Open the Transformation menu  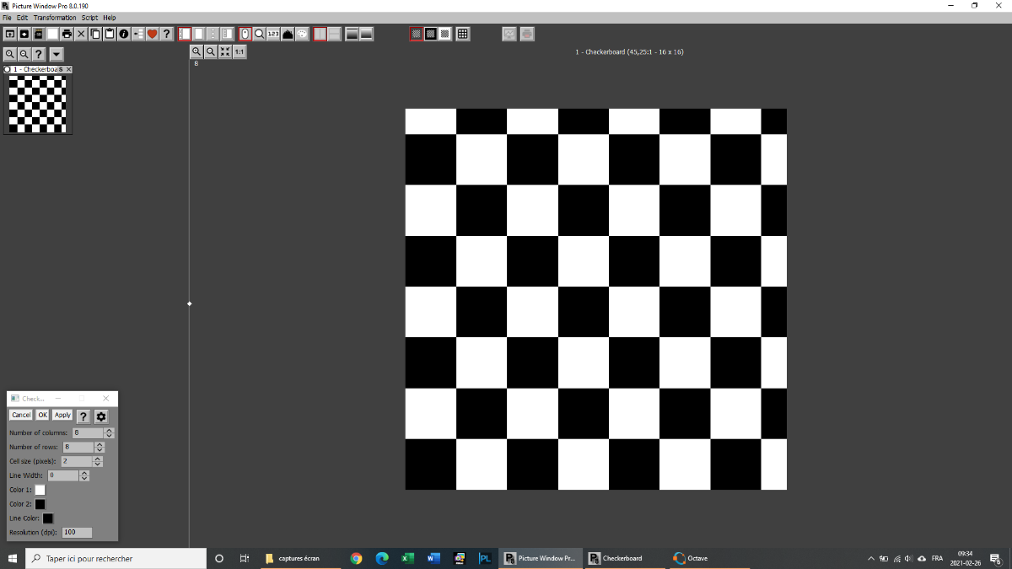[54, 17]
